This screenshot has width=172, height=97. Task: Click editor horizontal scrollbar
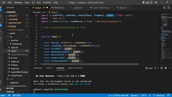click(x=90, y=64)
